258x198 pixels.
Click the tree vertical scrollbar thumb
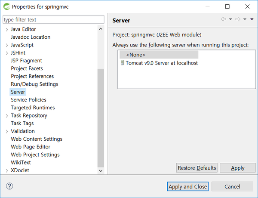coord(101,118)
